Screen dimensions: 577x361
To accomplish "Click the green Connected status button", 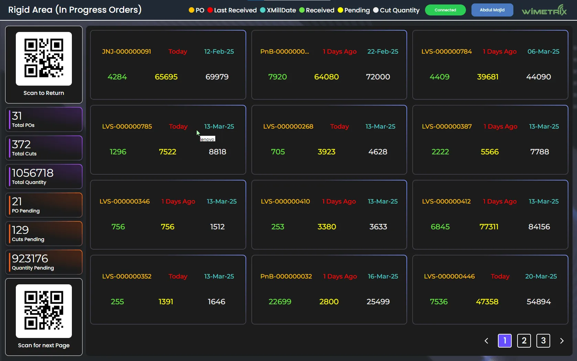I will click(x=445, y=10).
